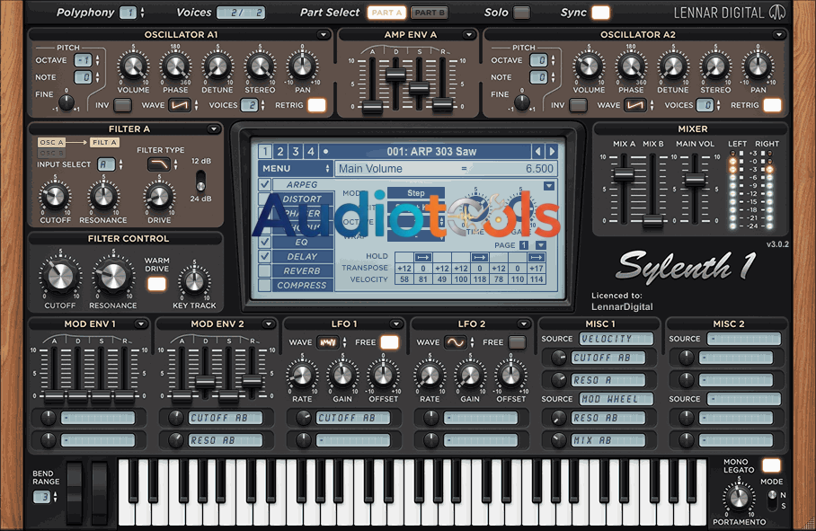Enable the DISTORT effect checkbox
Screen dimensions: 816x531
264,199
